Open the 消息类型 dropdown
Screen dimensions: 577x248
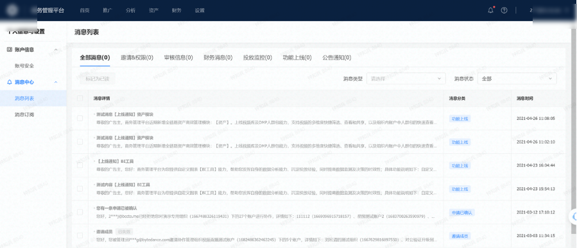click(406, 79)
